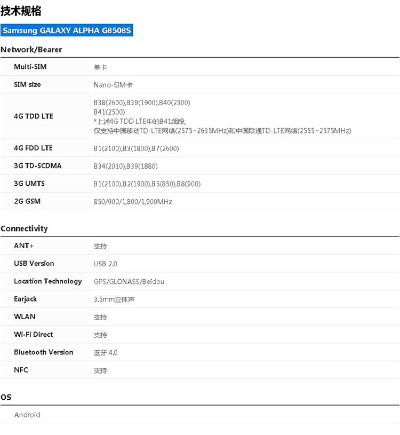
Task: Select the B1(2100),B3(1800),B7(2600) value
Action: pos(137,148)
